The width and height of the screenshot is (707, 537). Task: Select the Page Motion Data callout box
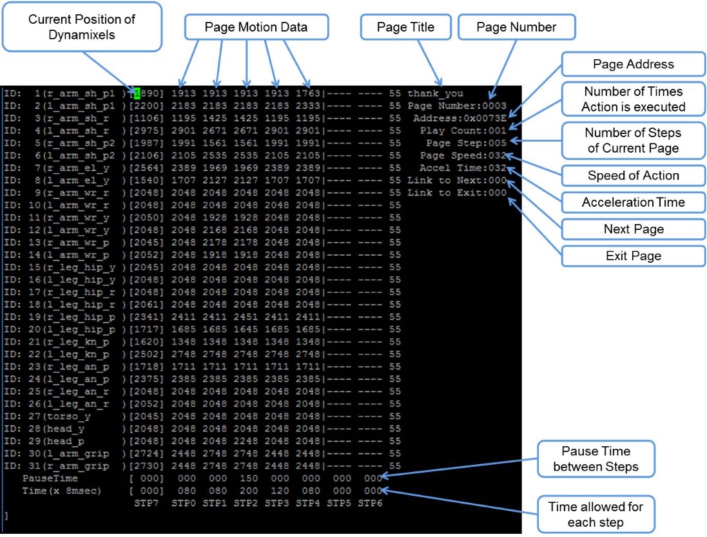click(x=256, y=27)
